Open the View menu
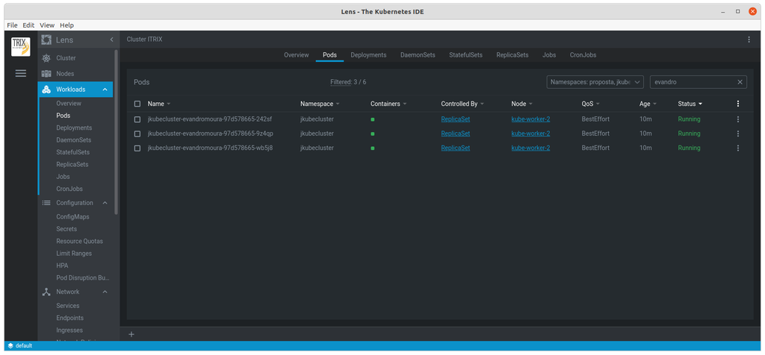765x355 pixels. [x=47, y=25]
